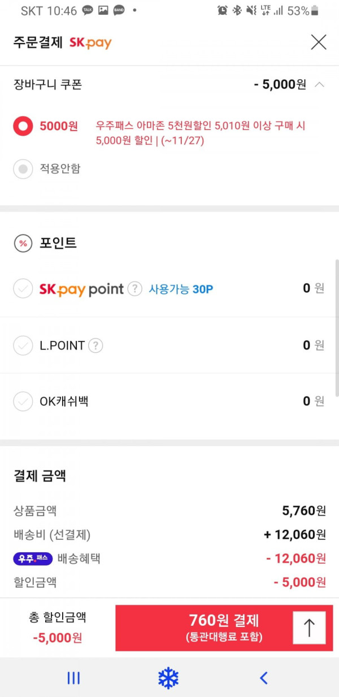Select the 적용안함 no-coupon radio option
The image size is (339, 697).
pos(23,168)
